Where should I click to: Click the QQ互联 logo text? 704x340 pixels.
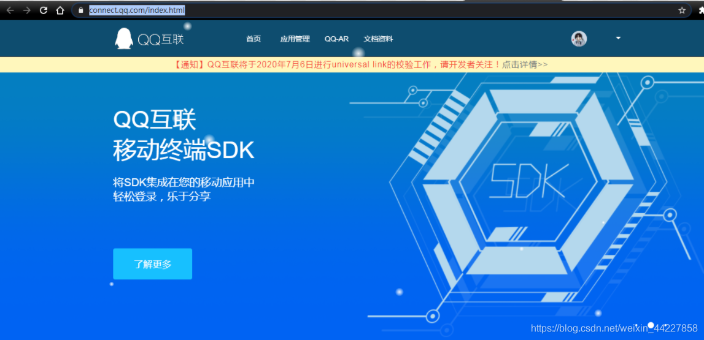[x=161, y=39]
